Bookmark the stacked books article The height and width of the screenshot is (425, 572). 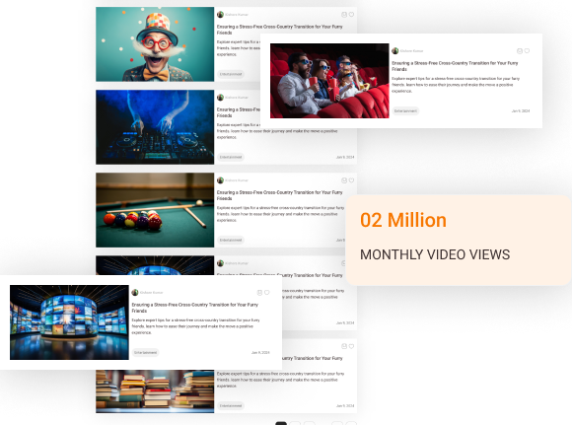[x=344, y=346]
